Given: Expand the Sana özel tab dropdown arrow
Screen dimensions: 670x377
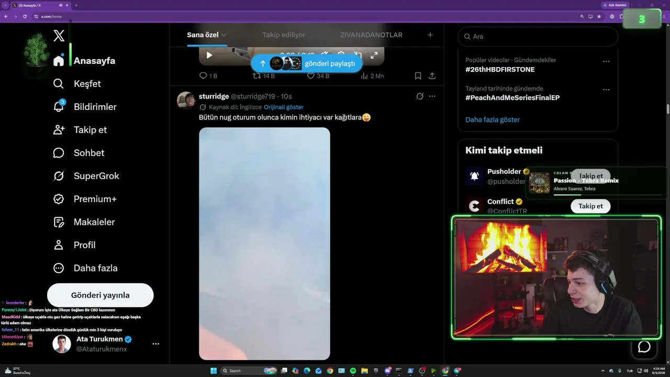Looking at the screenshot, I should tap(224, 35).
